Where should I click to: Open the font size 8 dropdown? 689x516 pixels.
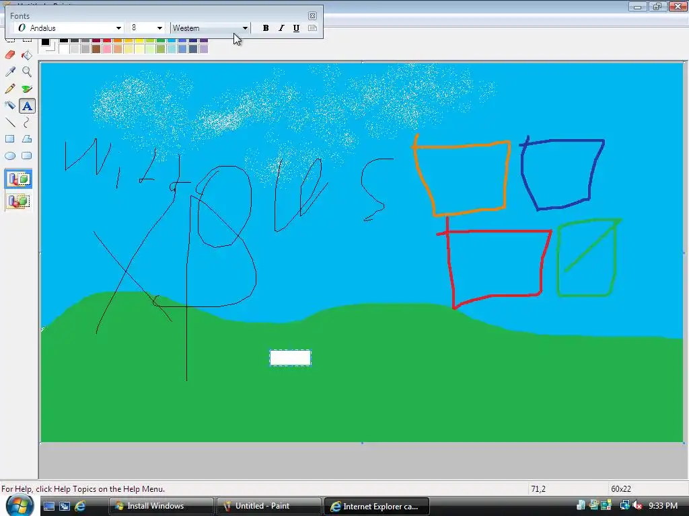159,28
